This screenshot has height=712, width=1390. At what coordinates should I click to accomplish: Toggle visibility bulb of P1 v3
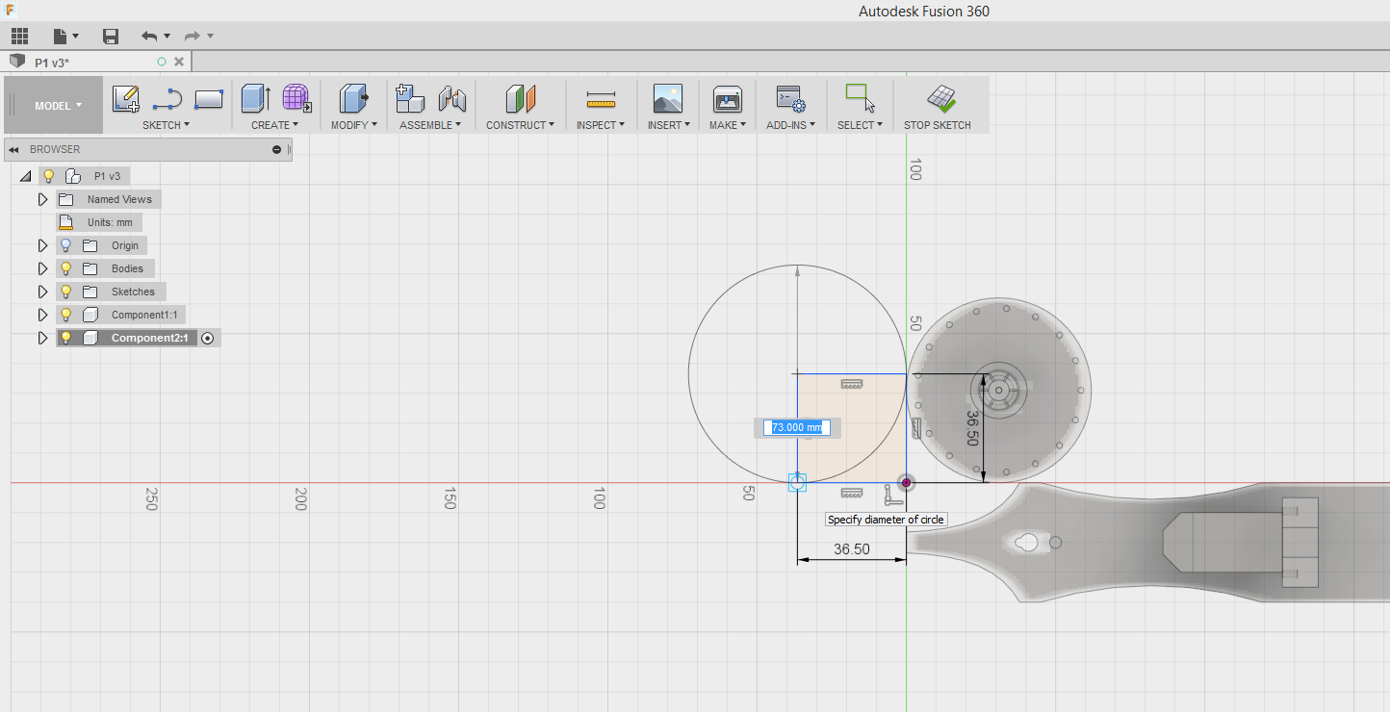point(48,176)
